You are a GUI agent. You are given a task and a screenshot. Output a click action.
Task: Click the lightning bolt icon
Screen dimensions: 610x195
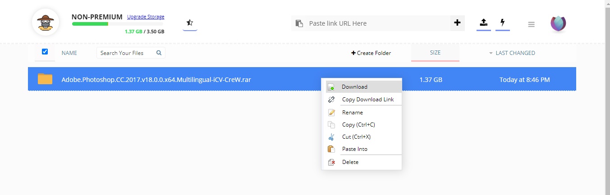pos(503,23)
